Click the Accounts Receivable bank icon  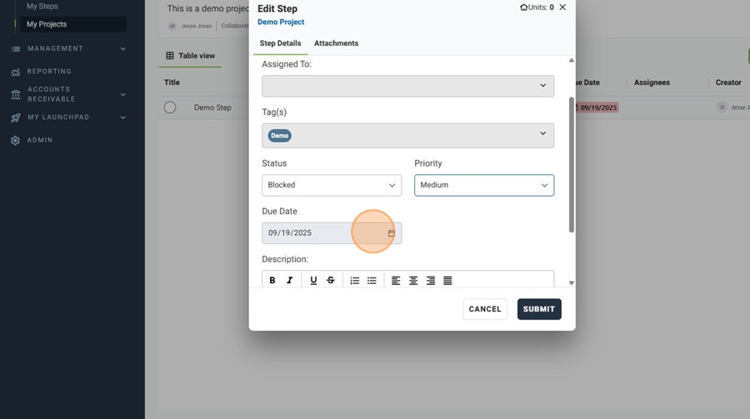click(x=16, y=94)
